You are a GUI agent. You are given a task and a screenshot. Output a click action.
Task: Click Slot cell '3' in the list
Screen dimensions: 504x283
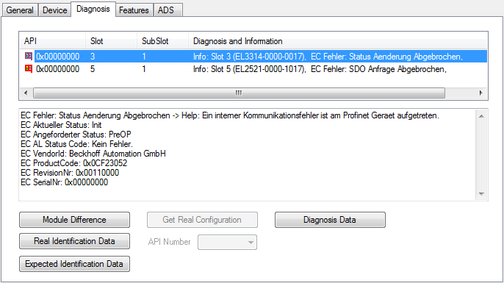pos(93,57)
